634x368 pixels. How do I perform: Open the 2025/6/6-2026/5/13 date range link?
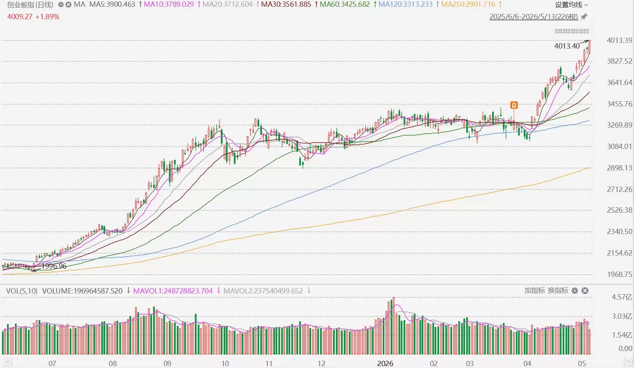pos(534,17)
